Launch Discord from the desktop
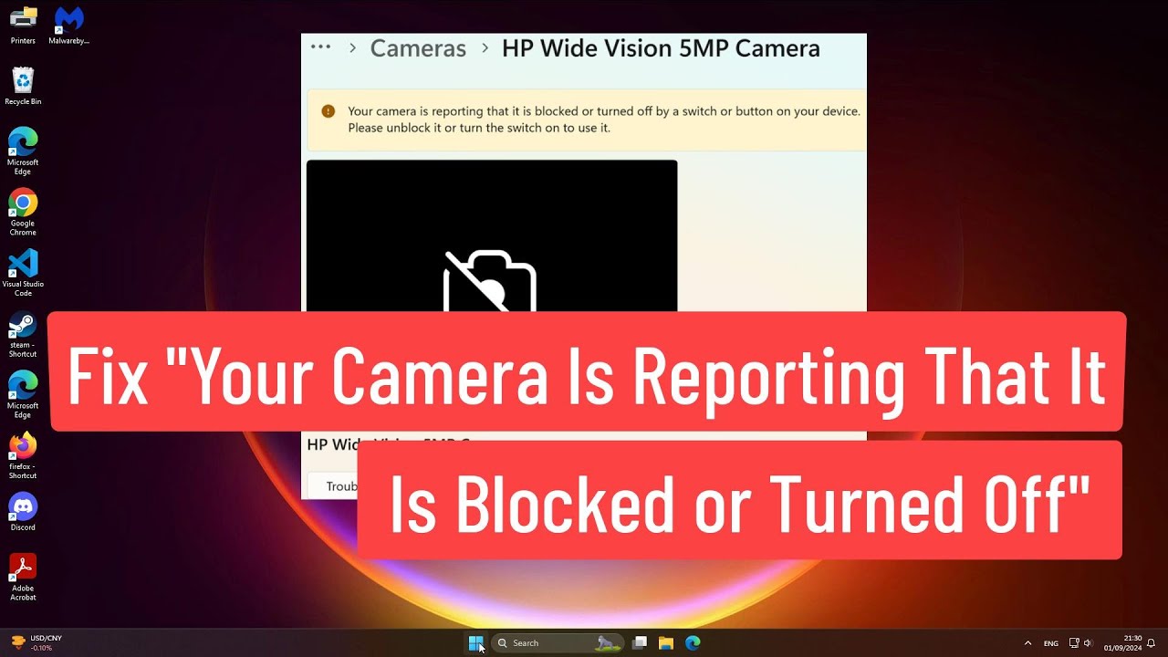This screenshot has height=657, width=1168. pos(23,512)
